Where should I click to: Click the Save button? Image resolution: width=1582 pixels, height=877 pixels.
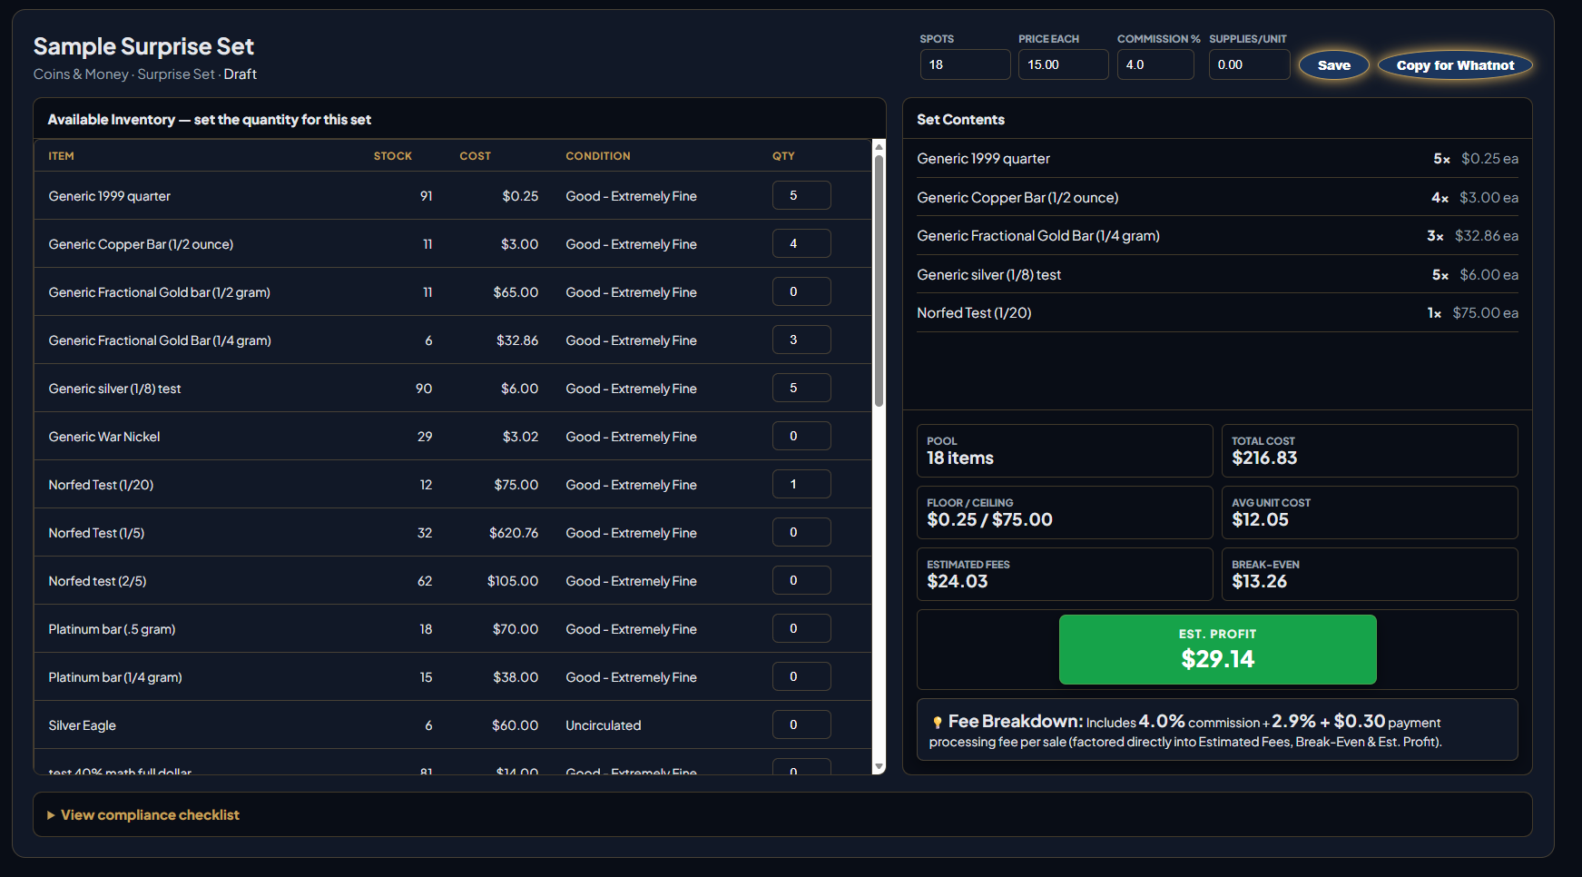click(x=1333, y=65)
